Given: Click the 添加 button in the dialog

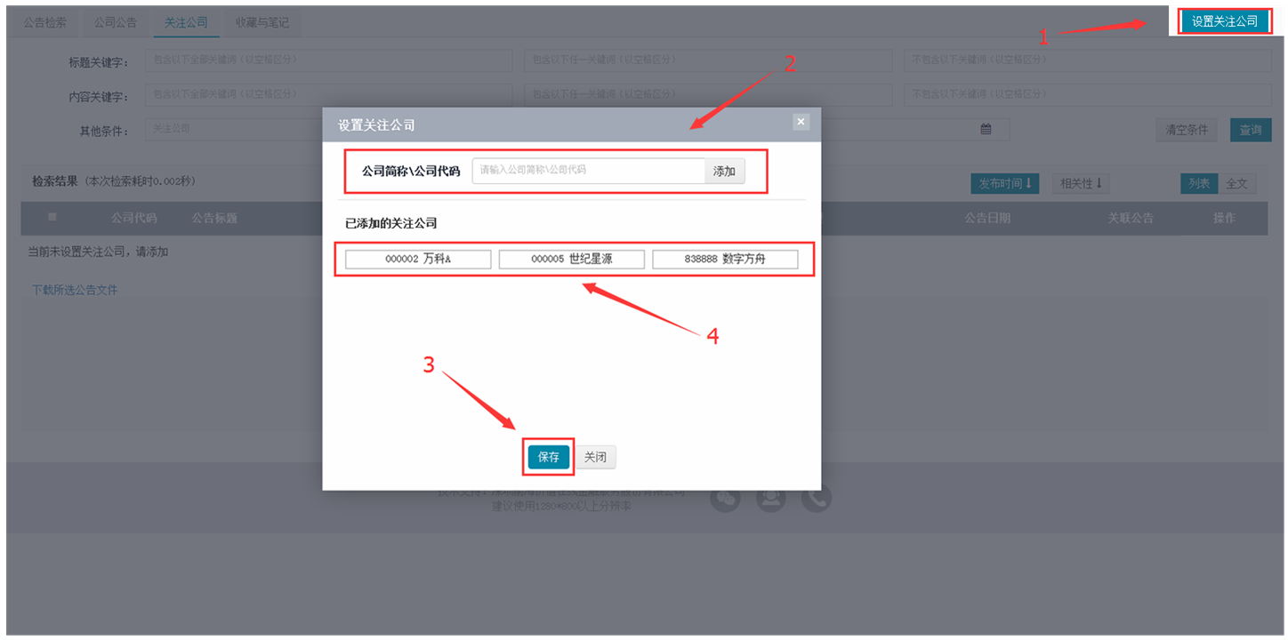Looking at the screenshot, I should pyautogui.click(x=724, y=171).
